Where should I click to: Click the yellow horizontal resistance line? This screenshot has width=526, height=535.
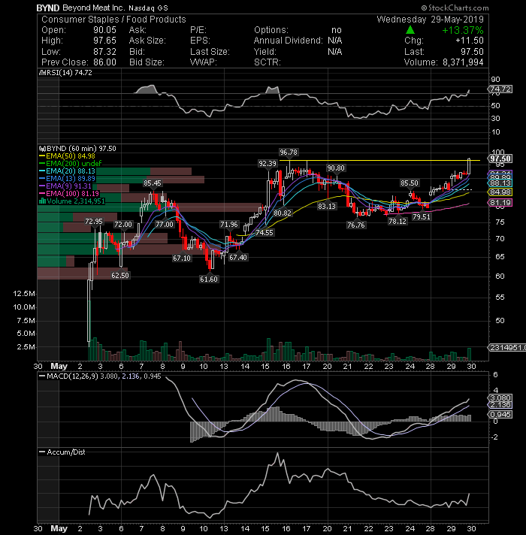[379, 160]
